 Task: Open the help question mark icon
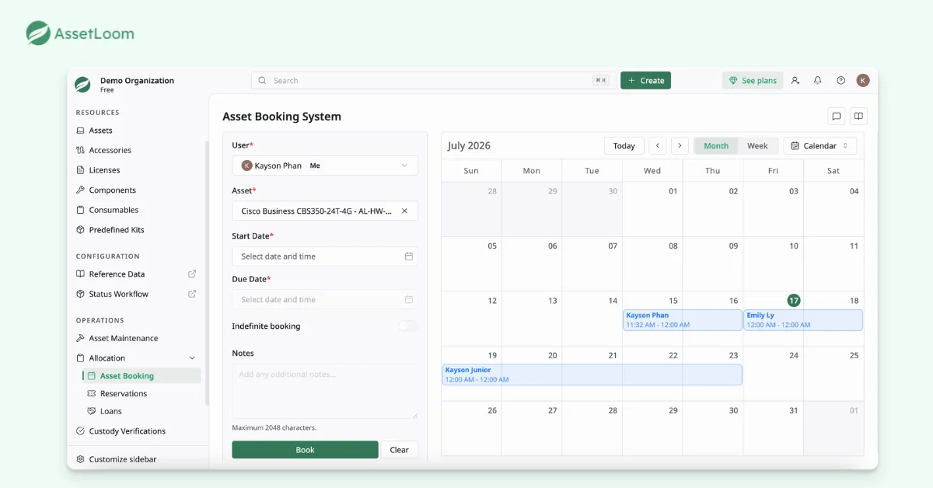tap(840, 81)
